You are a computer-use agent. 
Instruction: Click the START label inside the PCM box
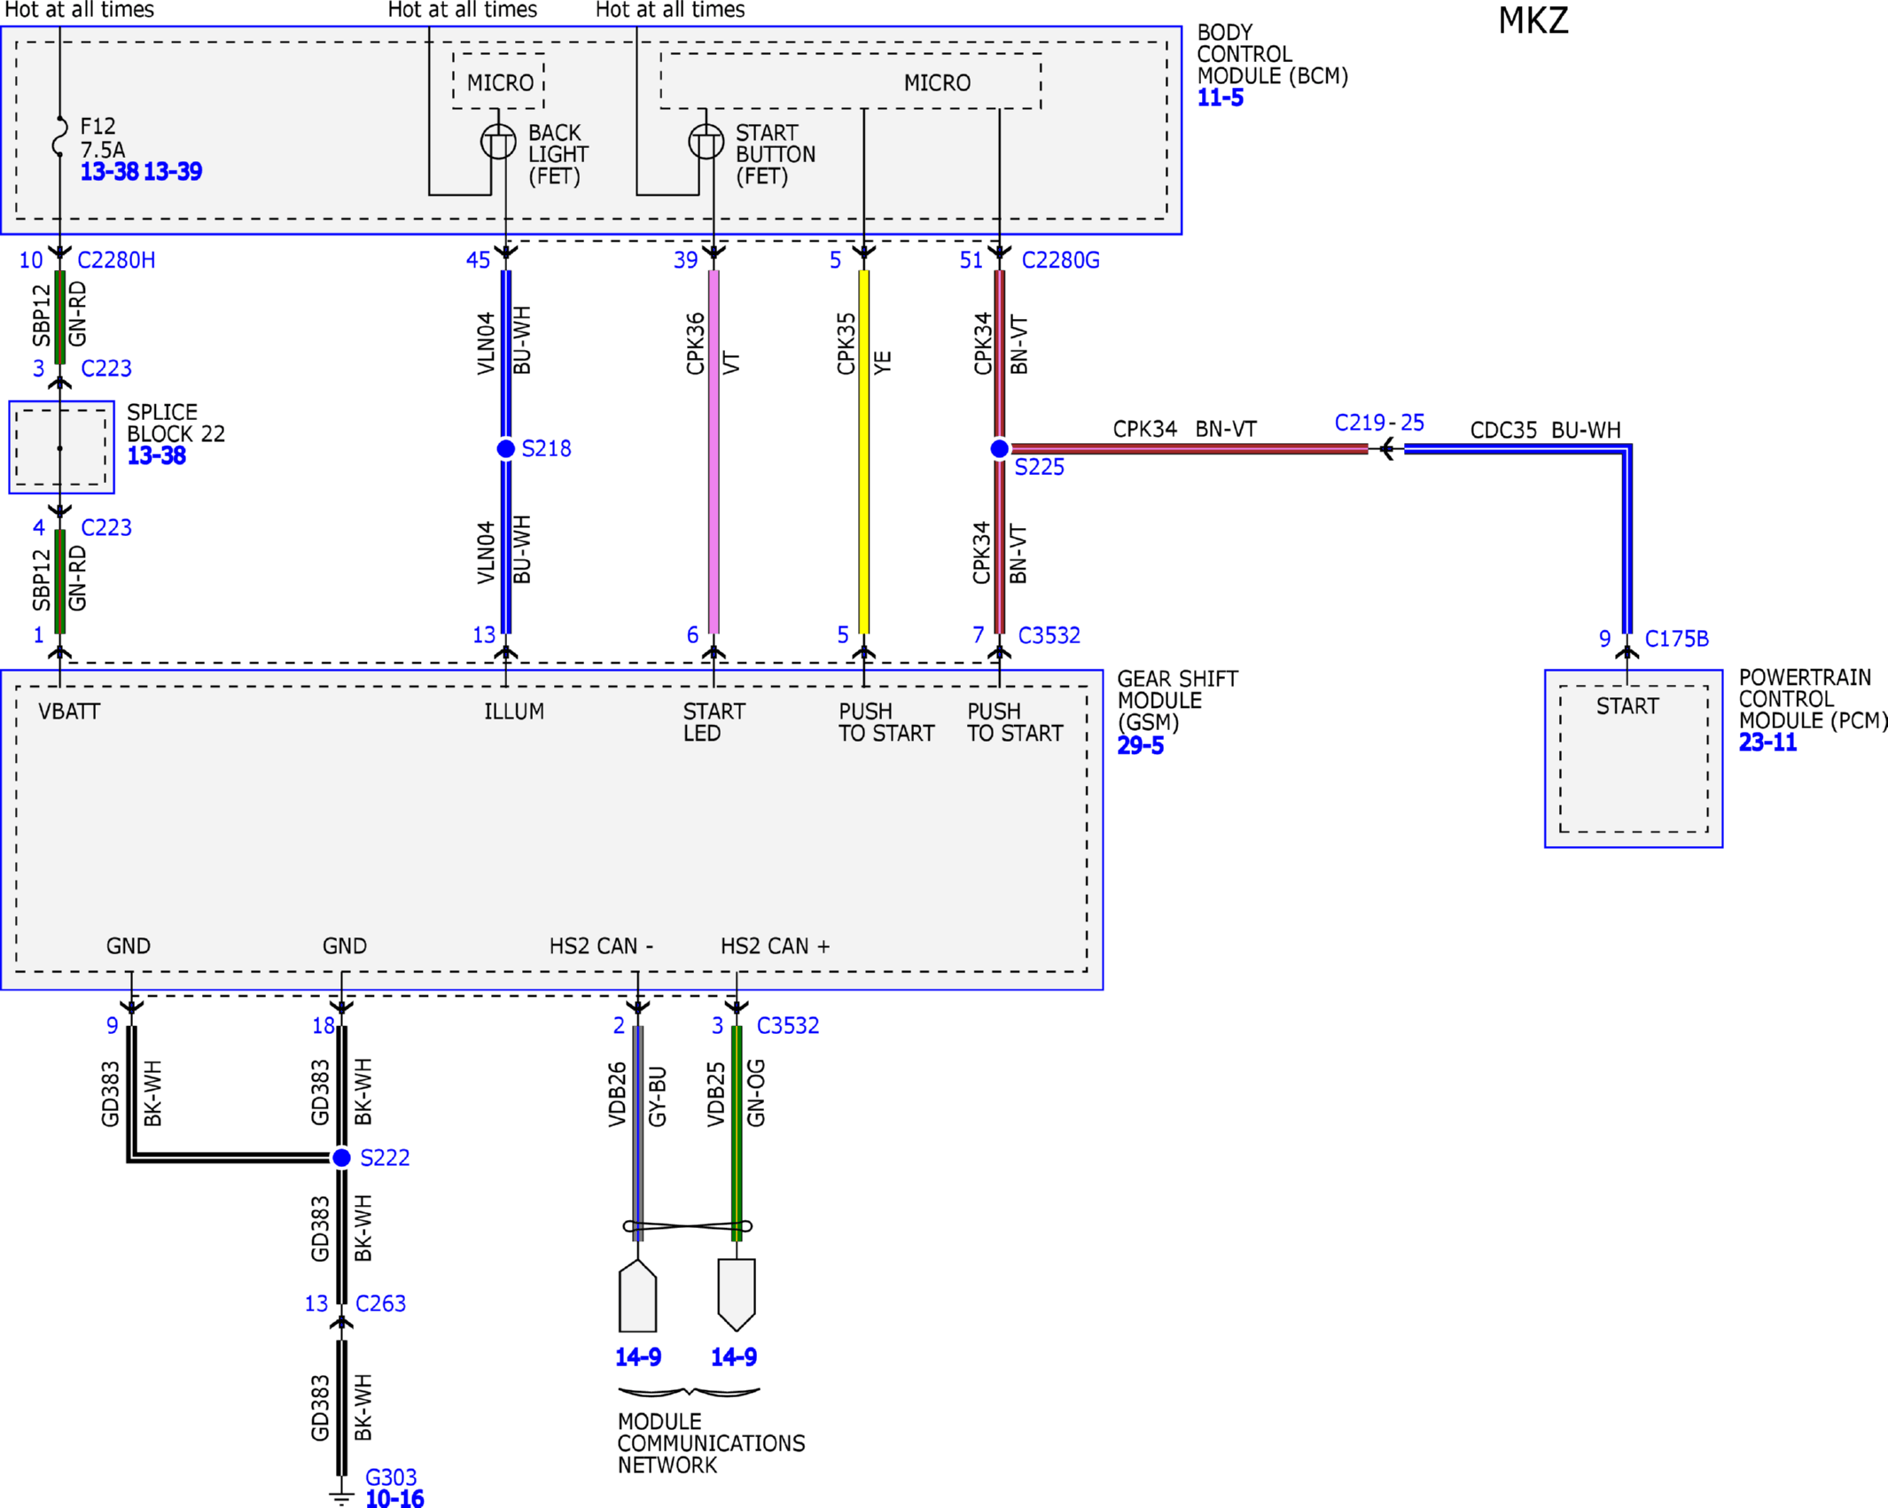point(1627,706)
